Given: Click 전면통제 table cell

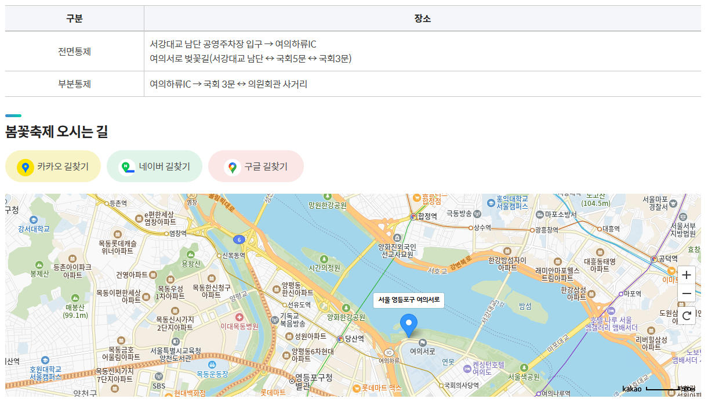Looking at the screenshot, I should (x=74, y=51).
